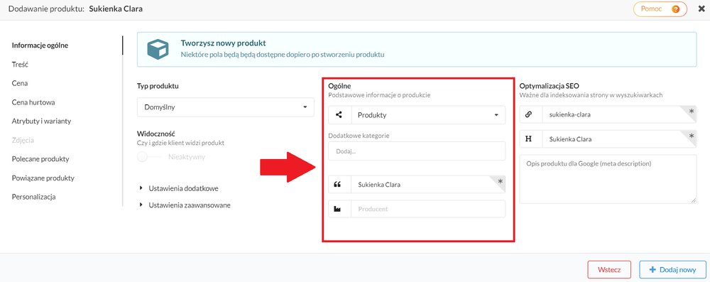Viewport: 710px width, 282px height.
Task: Click the Wstecz button
Action: click(609, 269)
